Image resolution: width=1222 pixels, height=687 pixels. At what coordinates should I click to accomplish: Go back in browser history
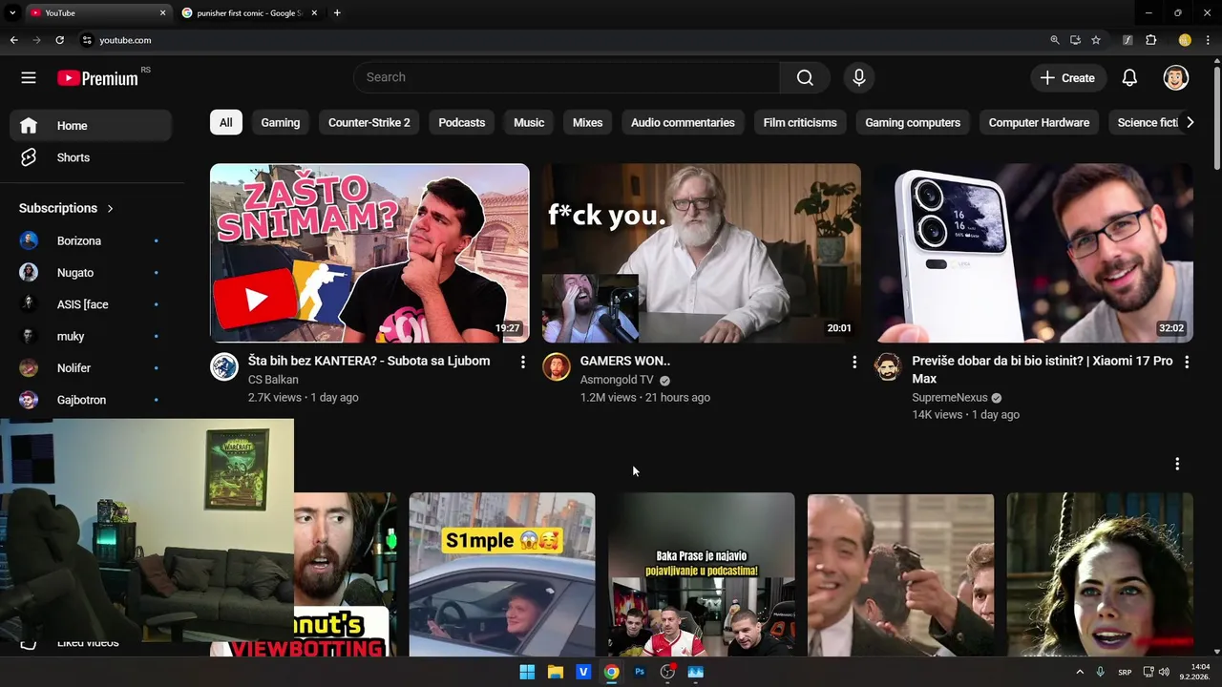(x=13, y=40)
